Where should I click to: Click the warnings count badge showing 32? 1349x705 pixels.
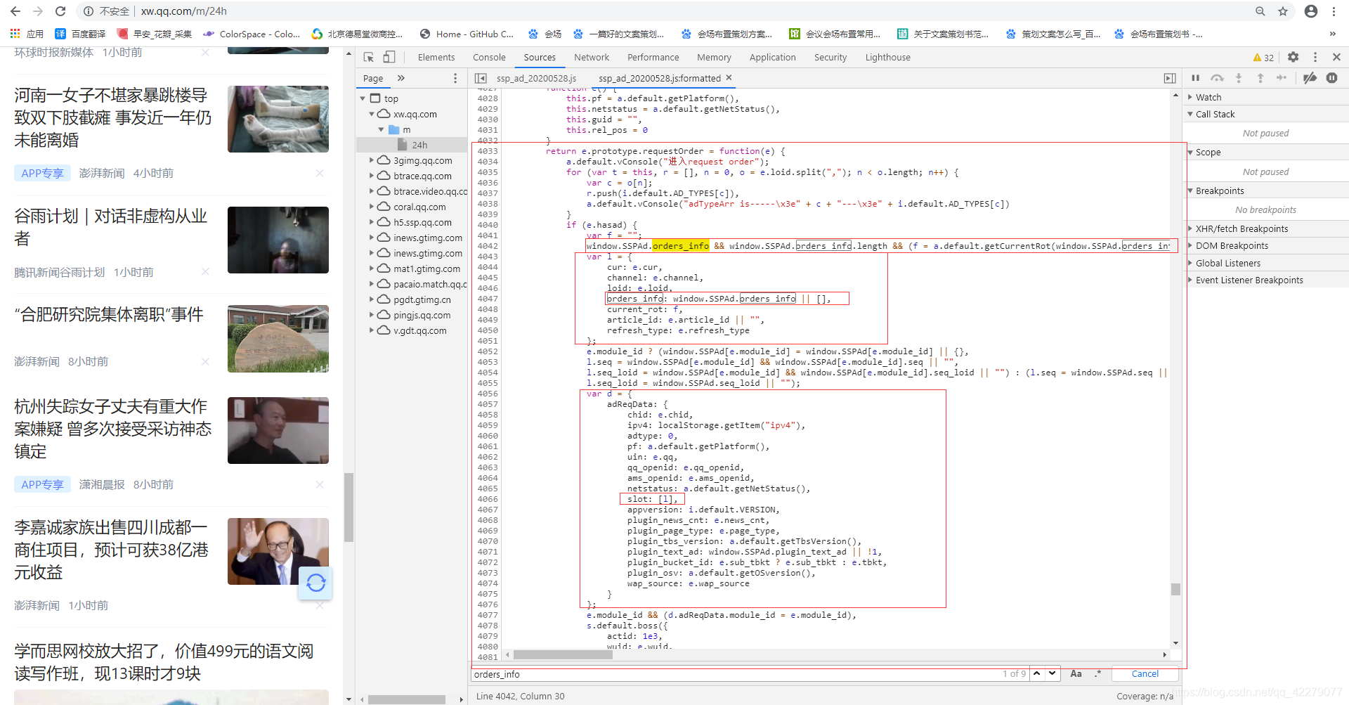[x=1263, y=58]
